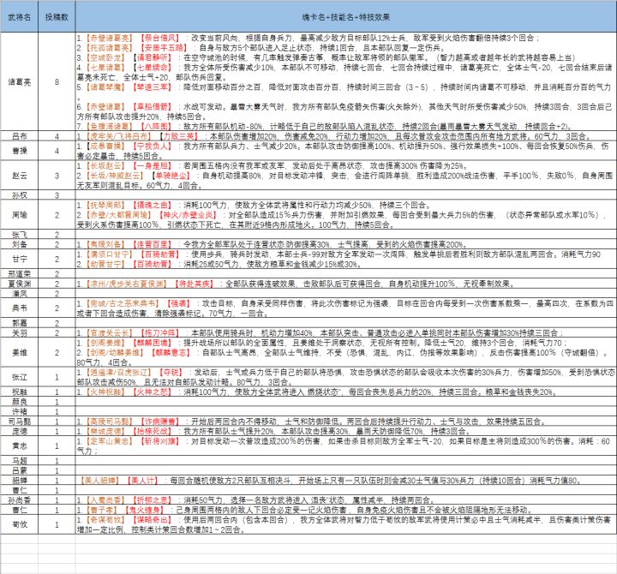Select the 投稿数 header cell
The height and width of the screenshot is (574, 617).
click(57, 16)
